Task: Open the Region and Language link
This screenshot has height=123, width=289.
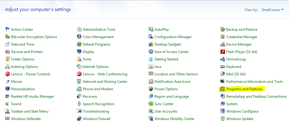Action: [172, 96]
